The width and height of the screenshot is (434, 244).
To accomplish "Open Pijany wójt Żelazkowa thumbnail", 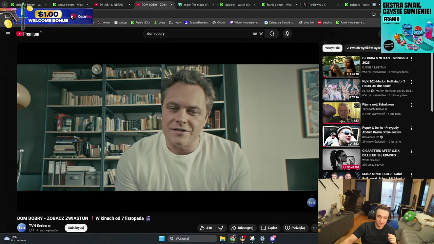I will pyautogui.click(x=341, y=113).
